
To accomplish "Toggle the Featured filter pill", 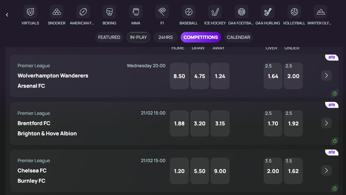I will 109,37.
